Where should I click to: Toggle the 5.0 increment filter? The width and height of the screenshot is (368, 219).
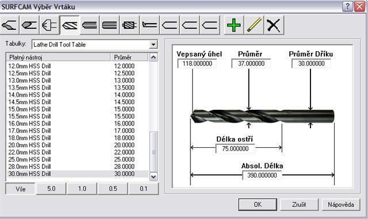tap(51, 189)
